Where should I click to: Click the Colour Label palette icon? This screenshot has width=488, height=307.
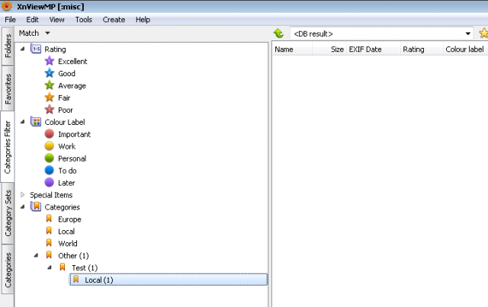pyautogui.click(x=36, y=122)
